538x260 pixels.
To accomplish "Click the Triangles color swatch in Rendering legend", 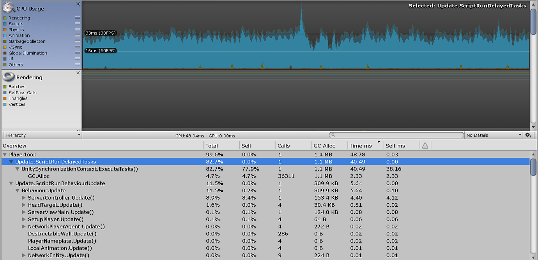I will (5, 98).
